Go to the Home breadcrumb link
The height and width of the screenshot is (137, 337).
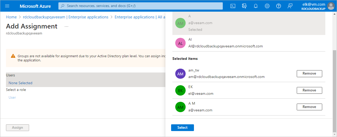[11, 17]
